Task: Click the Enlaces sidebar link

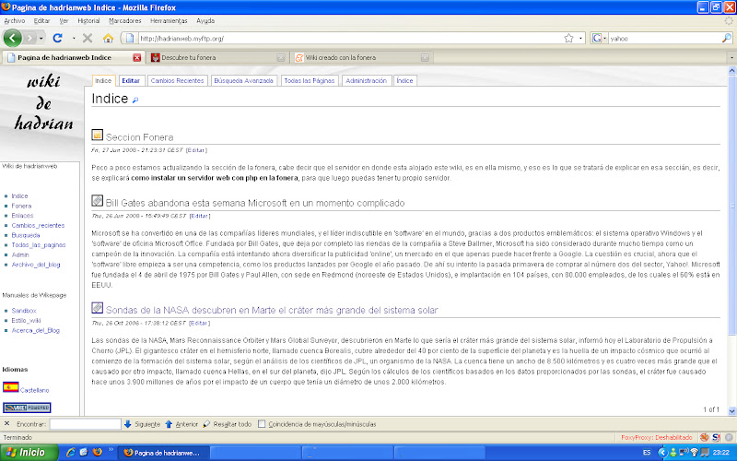Action: [x=22, y=216]
